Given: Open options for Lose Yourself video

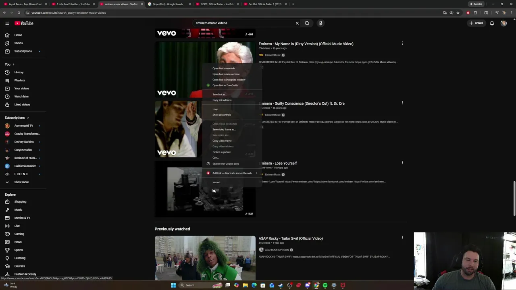Looking at the screenshot, I should pyautogui.click(x=402, y=163).
